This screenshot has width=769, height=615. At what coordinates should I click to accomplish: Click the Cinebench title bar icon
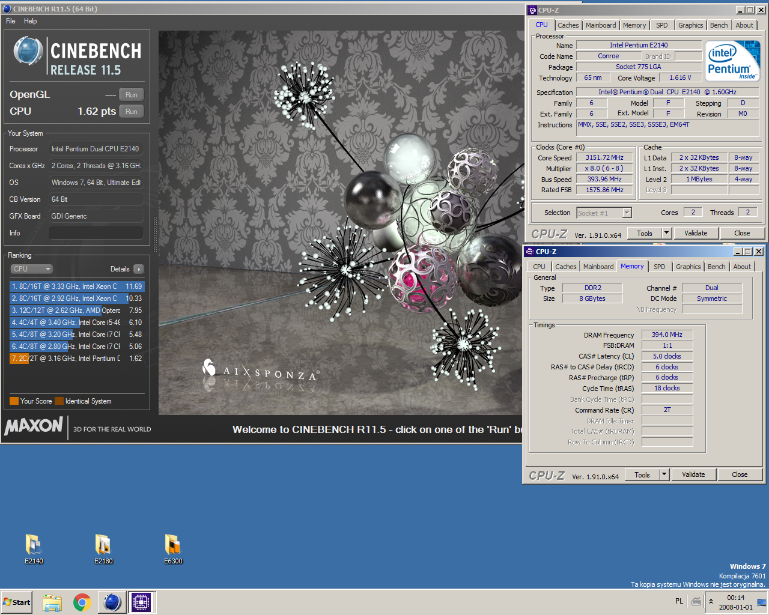click(x=7, y=9)
